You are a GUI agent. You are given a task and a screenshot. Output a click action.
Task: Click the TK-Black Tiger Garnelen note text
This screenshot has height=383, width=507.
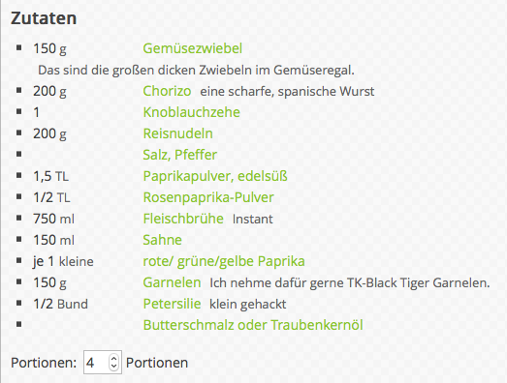[x=350, y=283]
